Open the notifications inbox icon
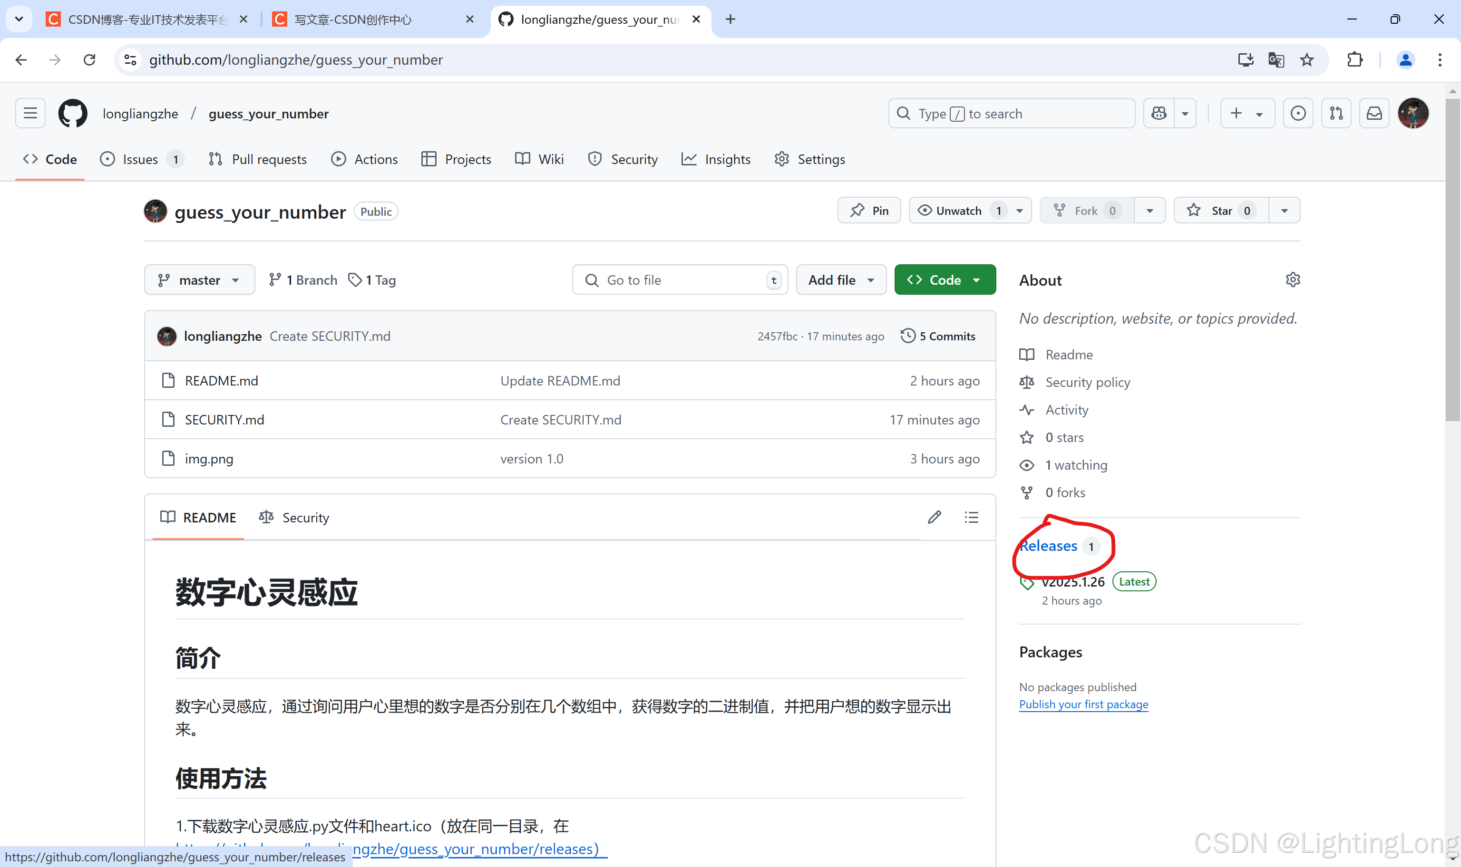Image resolution: width=1461 pixels, height=867 pixels. tap(1374, 113)
